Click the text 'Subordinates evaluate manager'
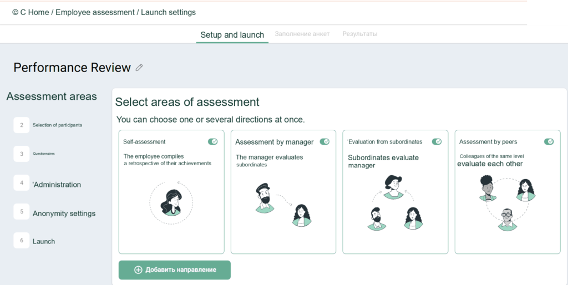 pos(383,161)
